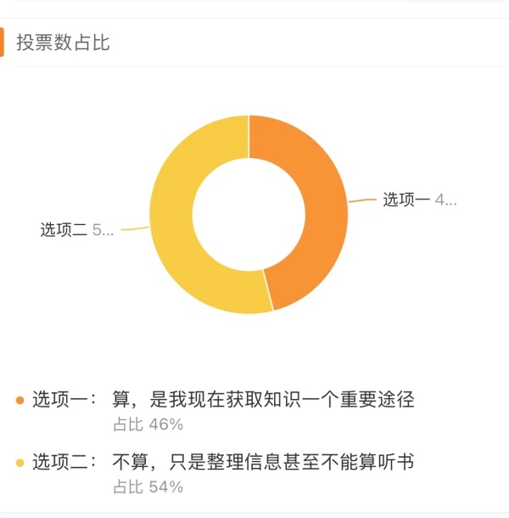Select the orange 选项一 donut segment
The width and height of the screenshot is (509, 518).
click(318, 204)
